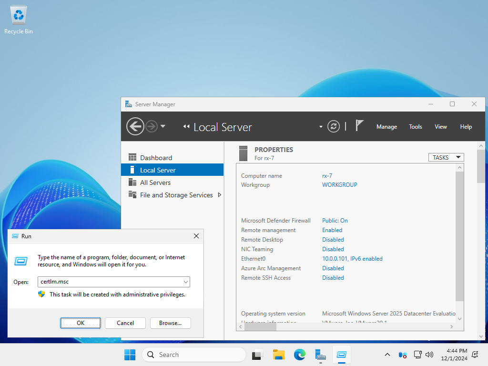Click the Ethernet0 10.0.0.101 IPv6 link
This screenshot has height=366, width=488.
(x=352, y=259)
